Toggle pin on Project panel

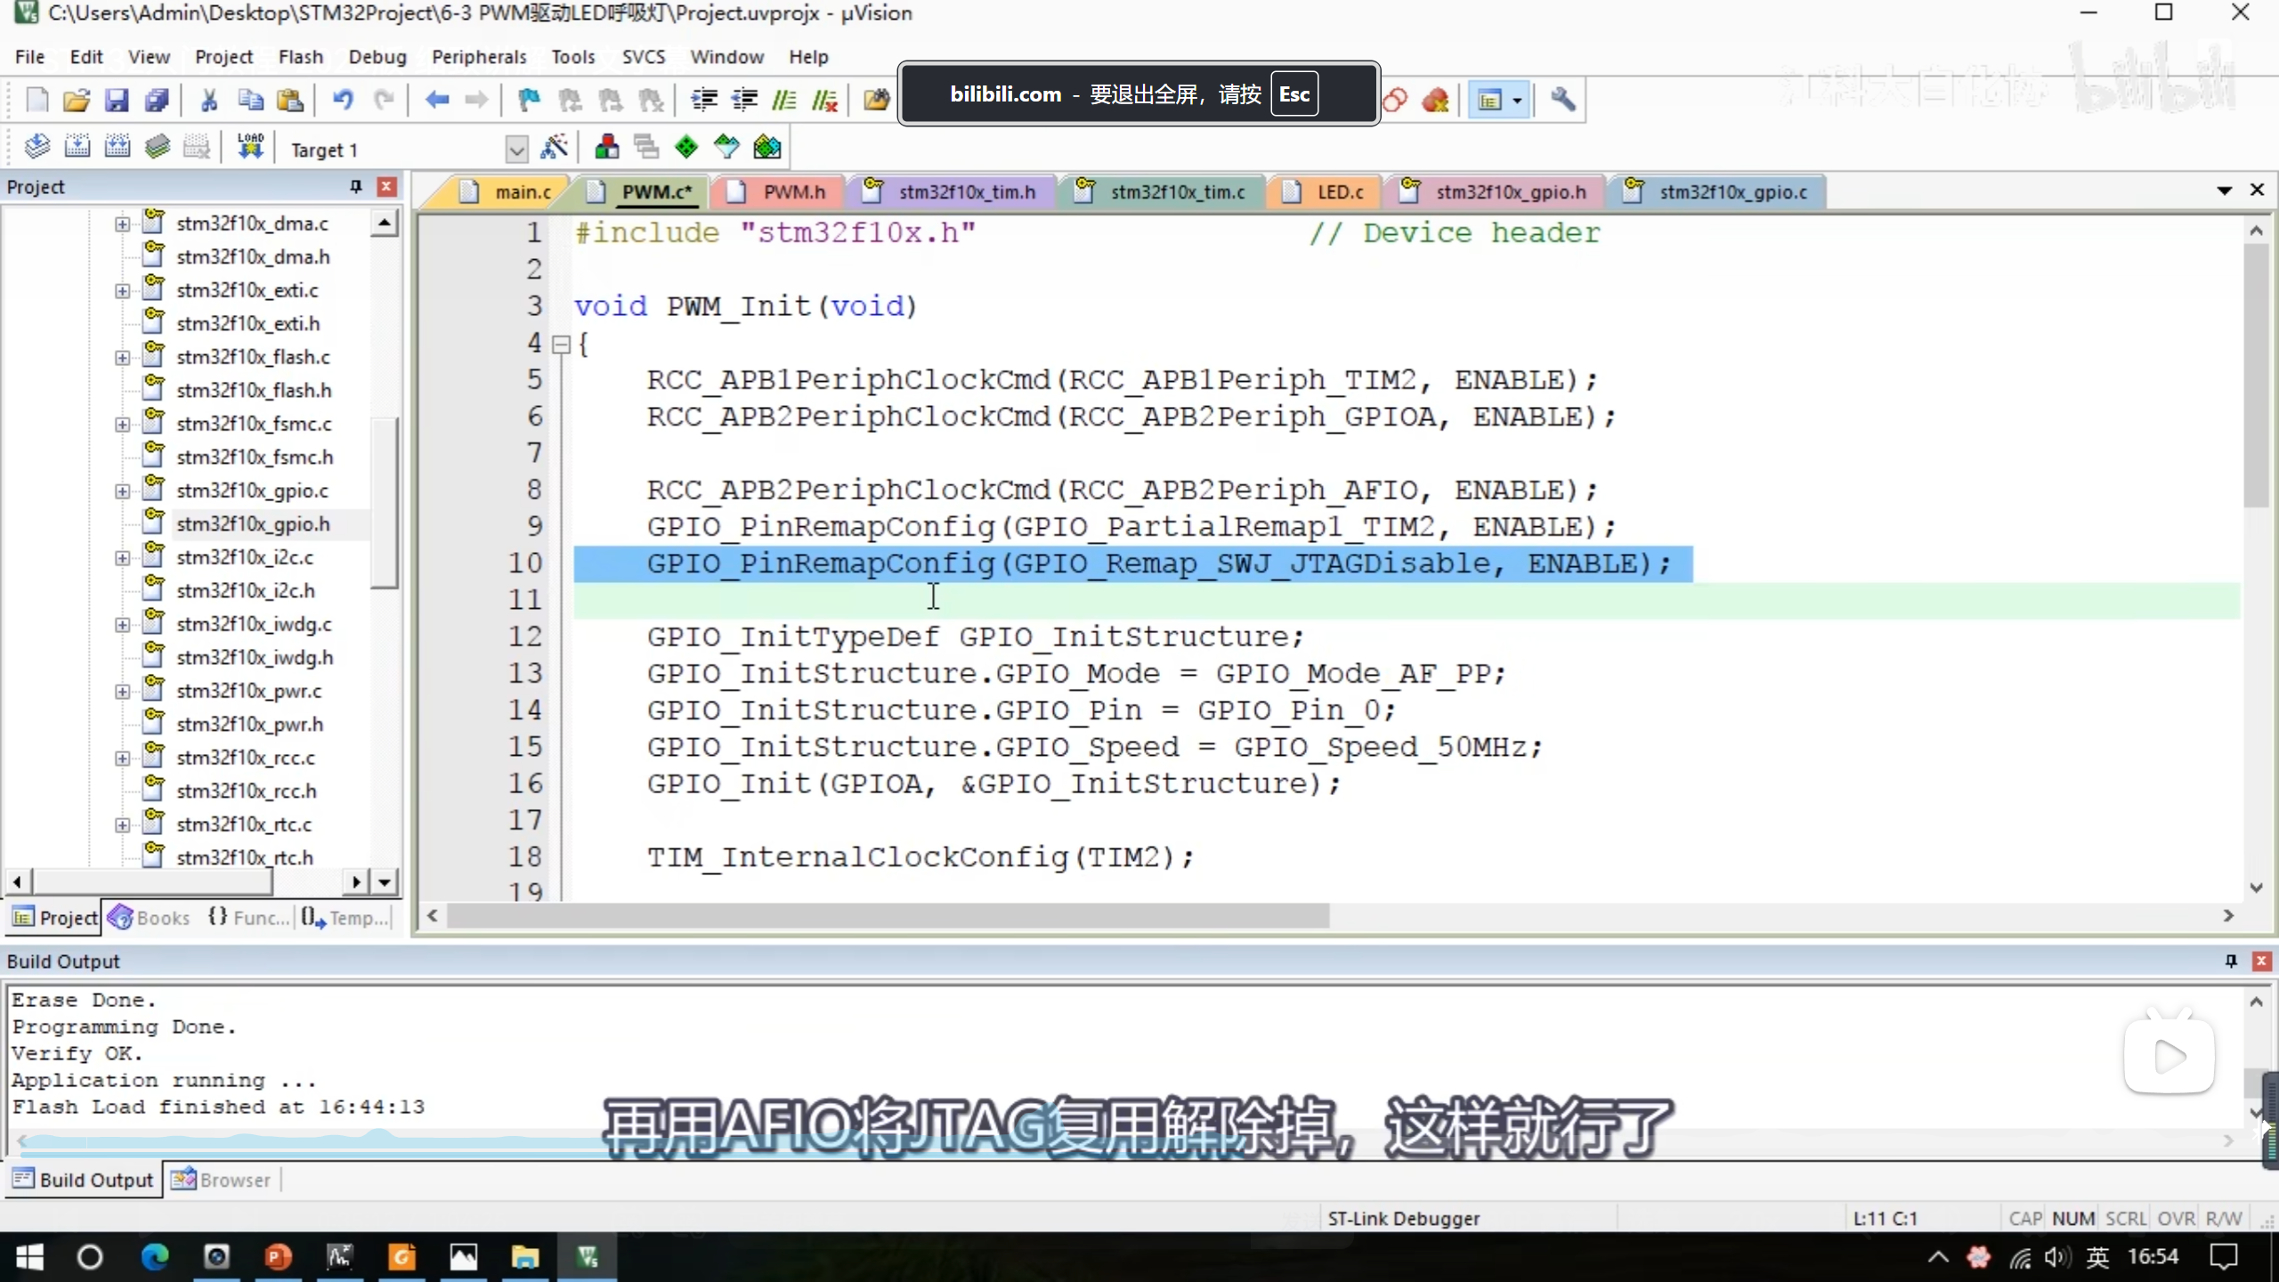pyautogui.click(x=356, y=186)
